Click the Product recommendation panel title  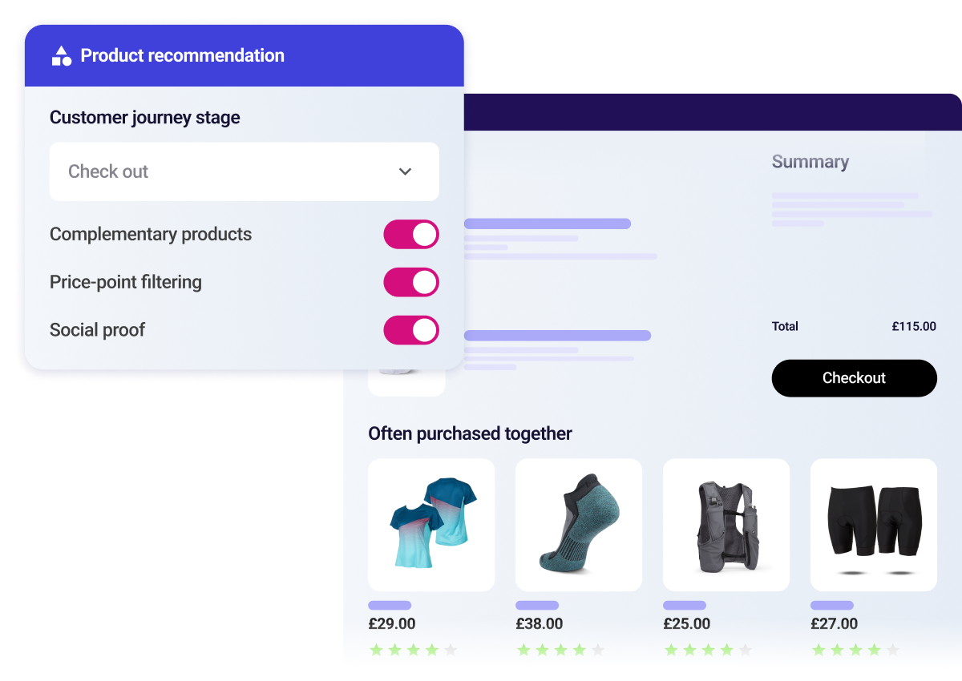point(183,55)
